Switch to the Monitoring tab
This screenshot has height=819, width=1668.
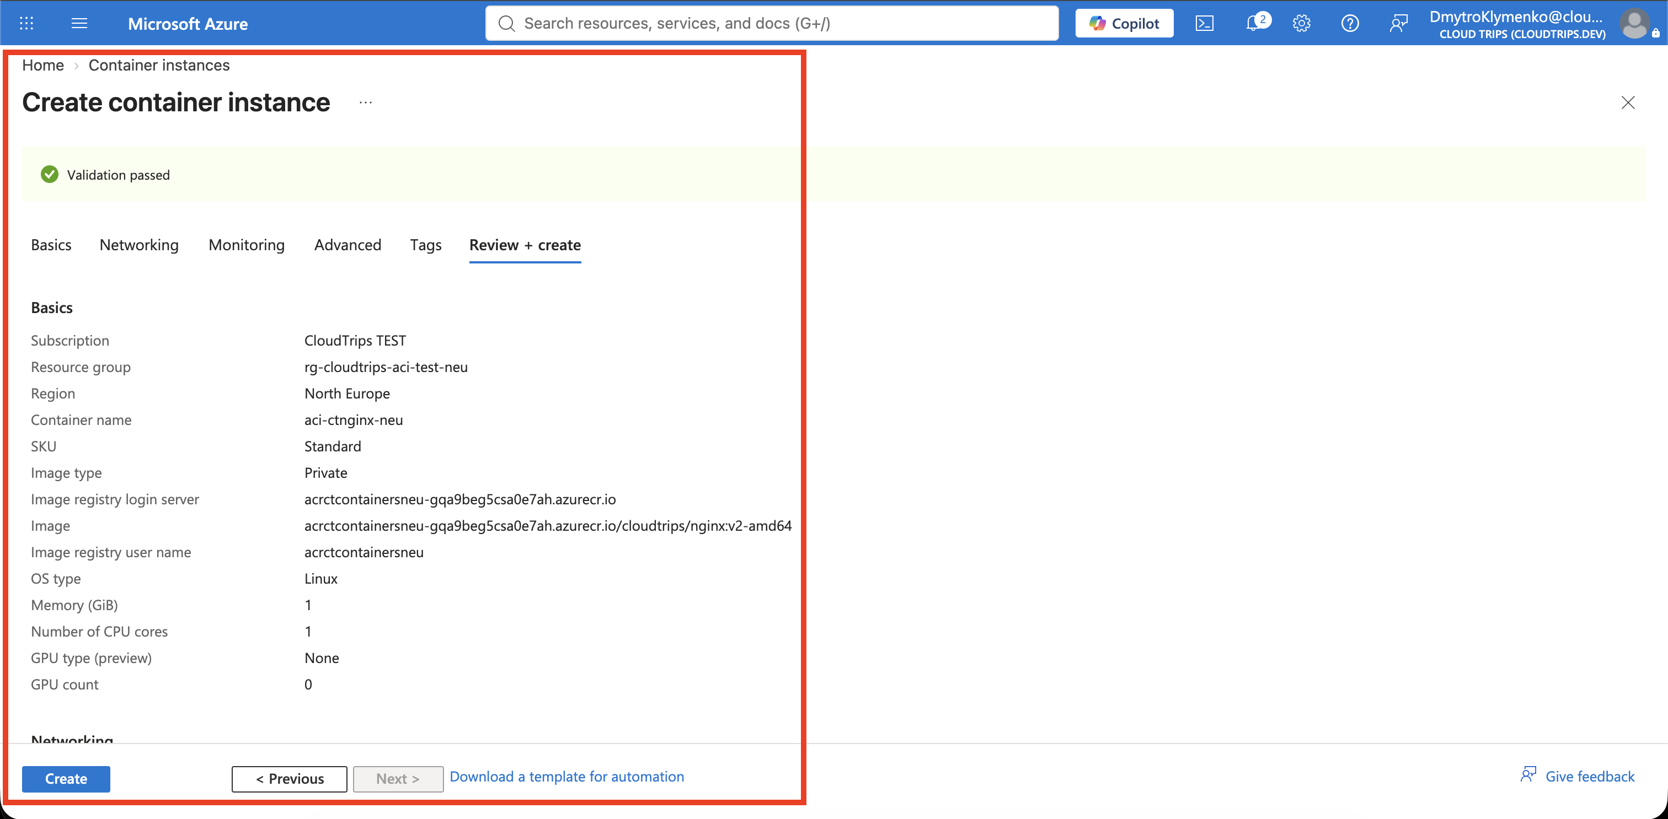(247, 245)
